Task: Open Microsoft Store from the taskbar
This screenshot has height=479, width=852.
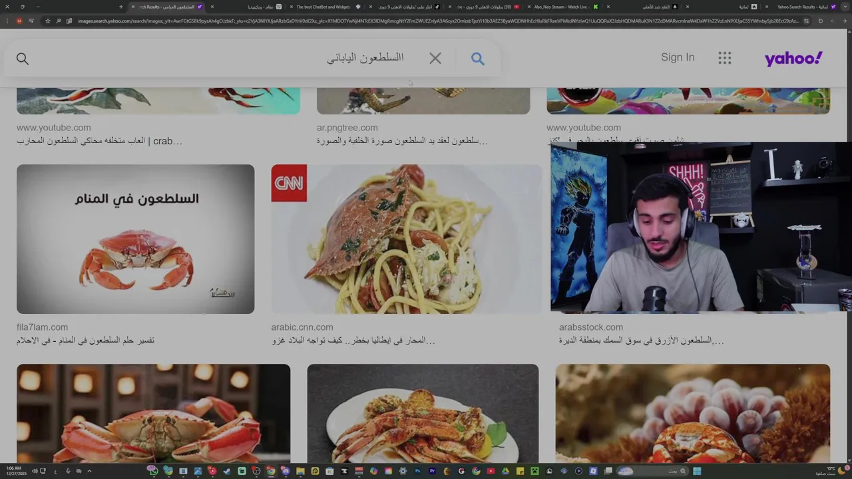Action: (x=329, y=471)
